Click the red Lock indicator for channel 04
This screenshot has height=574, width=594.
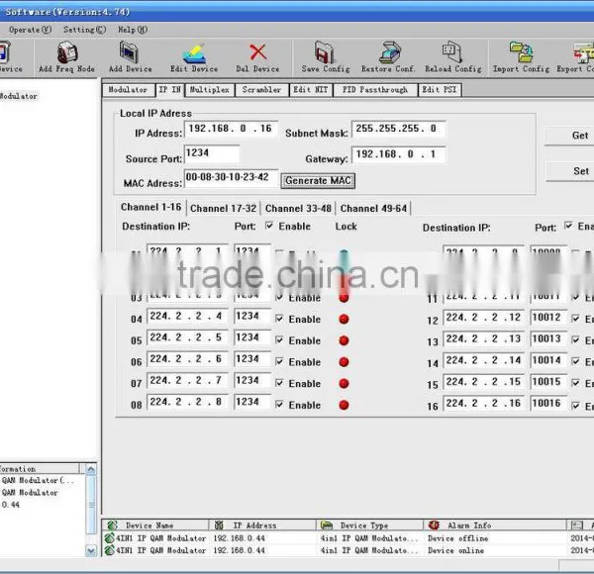click(x=344, y=320)
